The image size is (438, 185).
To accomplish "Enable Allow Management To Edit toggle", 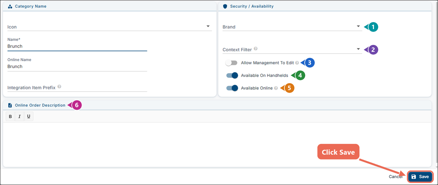I will point(231,63).
